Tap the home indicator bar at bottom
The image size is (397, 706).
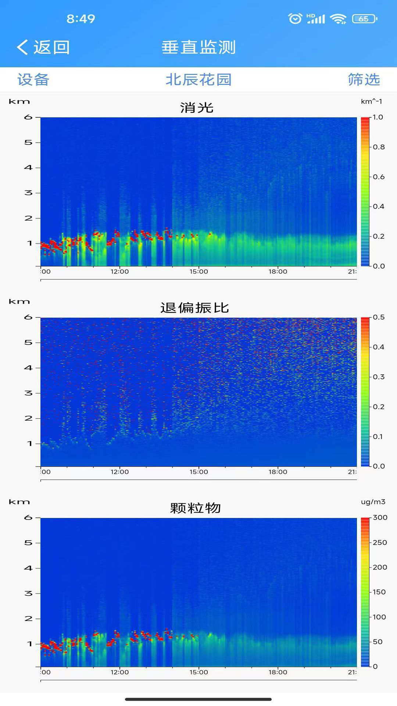click(198, 699)
